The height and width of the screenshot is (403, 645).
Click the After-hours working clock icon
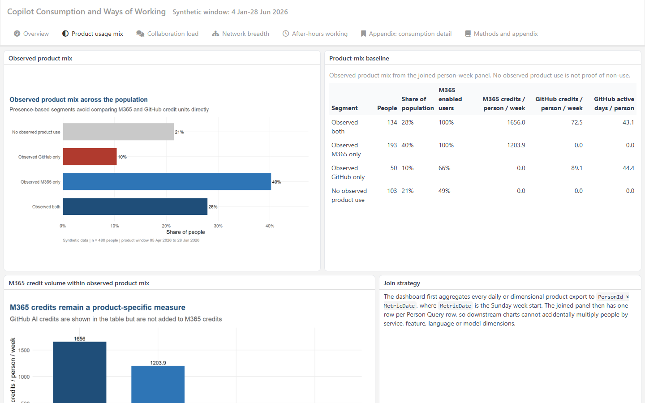286,34
